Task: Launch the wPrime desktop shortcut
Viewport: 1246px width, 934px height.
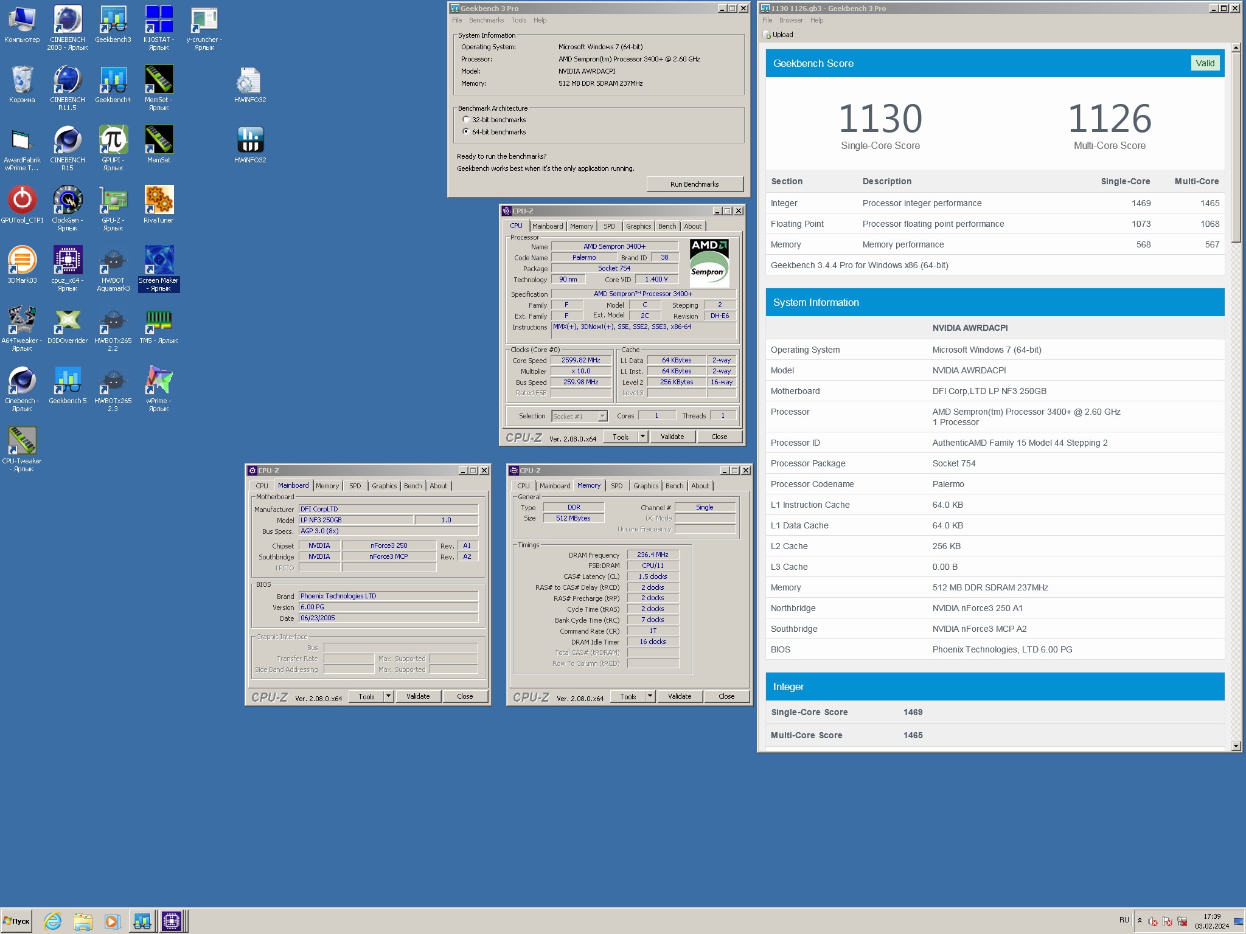Action: [x=159, y=389]
